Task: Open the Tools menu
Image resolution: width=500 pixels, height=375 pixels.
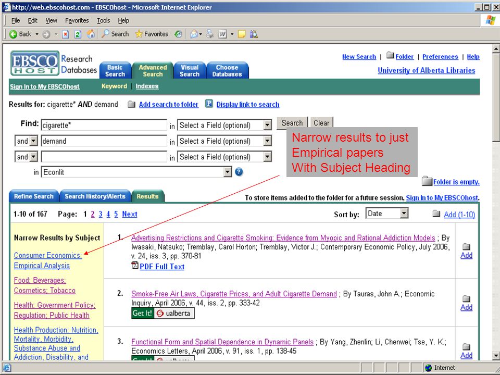Action: click(103, 21)
